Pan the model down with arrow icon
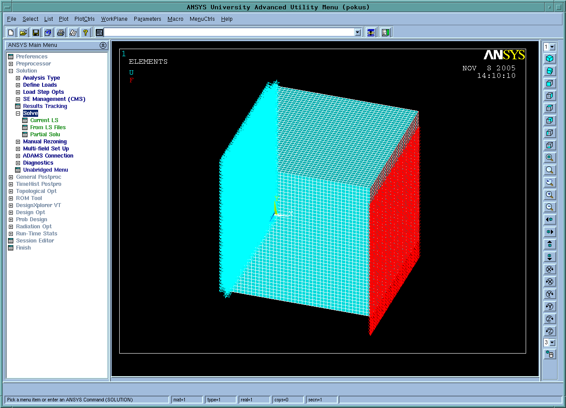 (x=550, y=257)
